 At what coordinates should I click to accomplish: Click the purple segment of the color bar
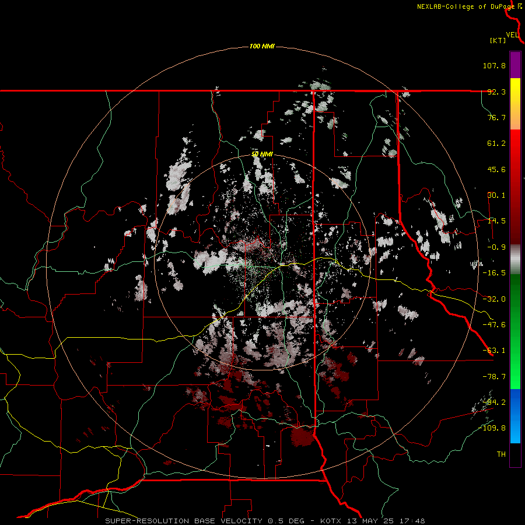pyautogui.click(x=515, y=65)
